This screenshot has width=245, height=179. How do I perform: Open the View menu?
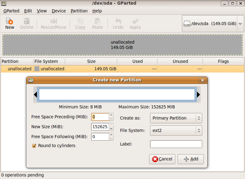tap(42, 11)
